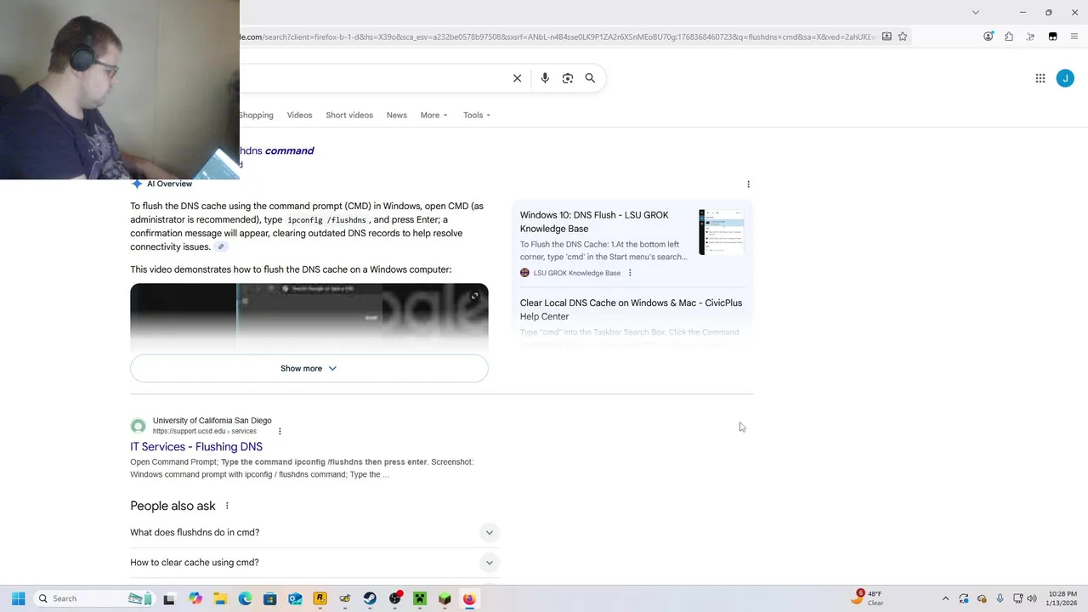
Task: Open Outlook from the taskbar
Action: pyautogui.click(x=295, y=598)
